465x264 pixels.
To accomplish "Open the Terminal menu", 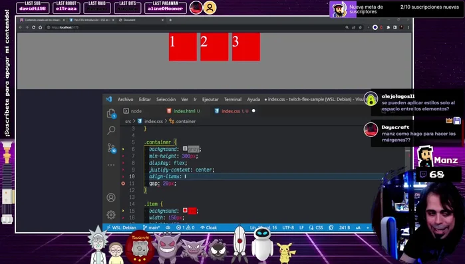I will coord(233,99).
